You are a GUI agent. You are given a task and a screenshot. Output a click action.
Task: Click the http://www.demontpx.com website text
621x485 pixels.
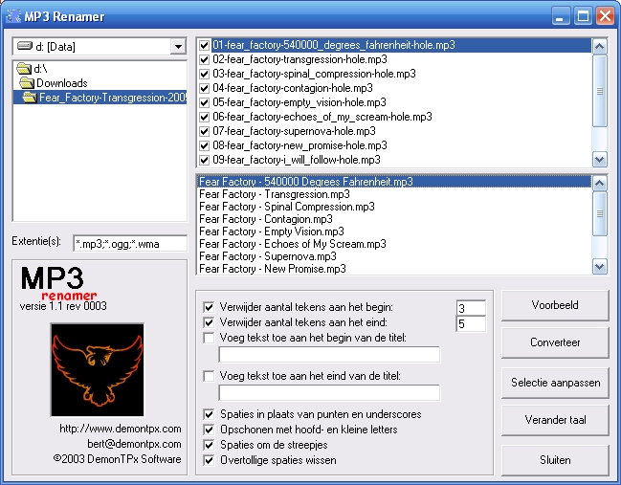tap(121, 429)
